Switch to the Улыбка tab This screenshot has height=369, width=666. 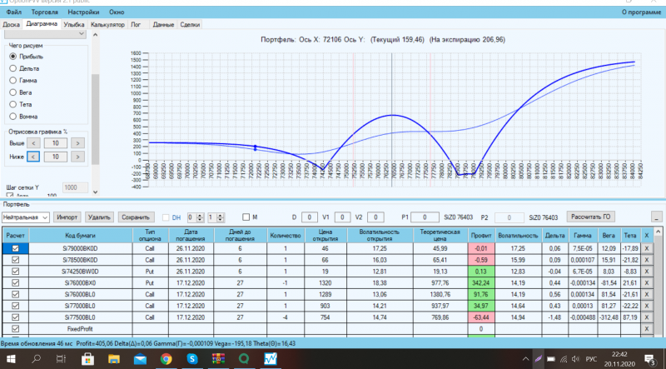[74, 25]
